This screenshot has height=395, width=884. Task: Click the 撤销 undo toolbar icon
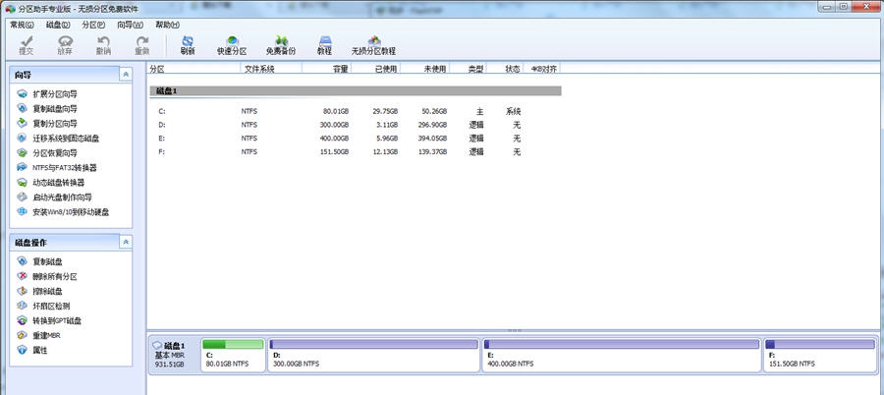pos(103,44)
